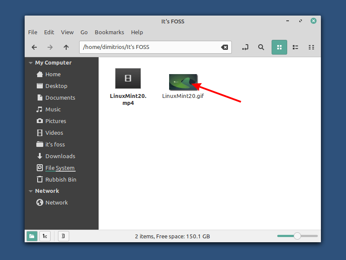Open Pictures in the sidebar
This screenshot has width=346, height=260.
[x=61, y=121]
